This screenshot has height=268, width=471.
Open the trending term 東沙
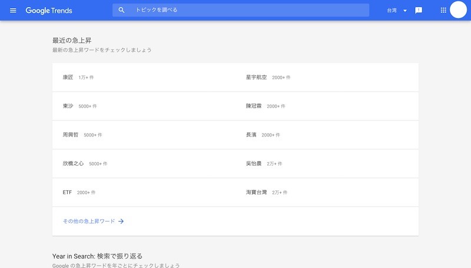coord(68,106)
